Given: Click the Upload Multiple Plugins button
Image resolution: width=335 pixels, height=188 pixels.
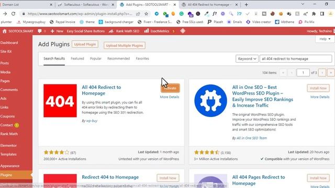Looking at the screenshot, I should (x=125, y=45).
